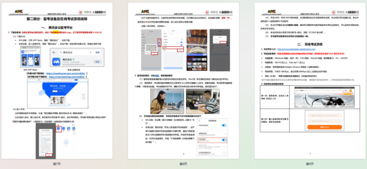Viewport: 367px width, 169px height.
Task: Open the 第9页 page thumbnail
Action: coord(310,81)
